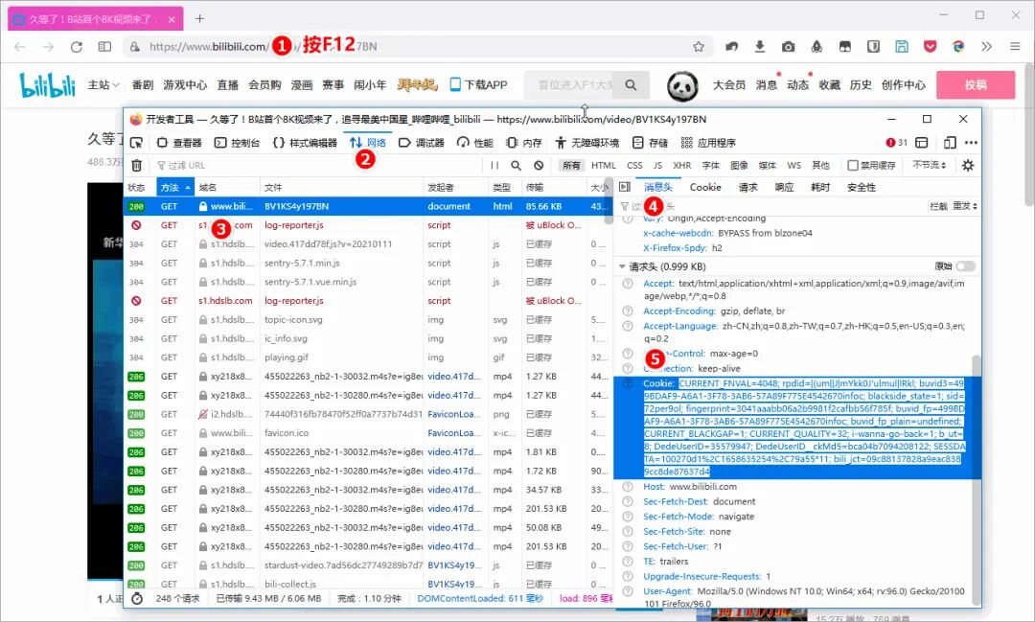Open 下载APP link on bilibili
1035x622 pixels.
click(x=478, y=84)
